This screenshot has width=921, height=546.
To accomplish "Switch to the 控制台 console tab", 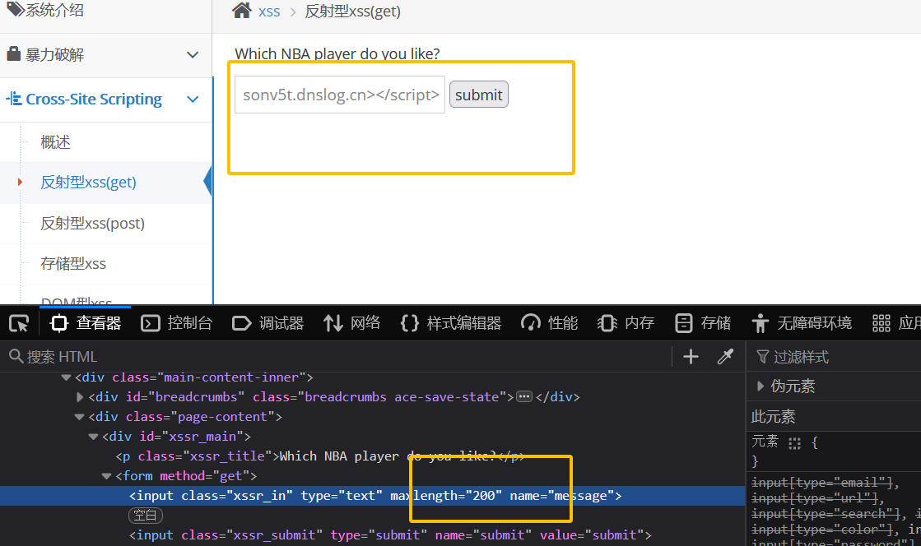I will tap(177, 323).
